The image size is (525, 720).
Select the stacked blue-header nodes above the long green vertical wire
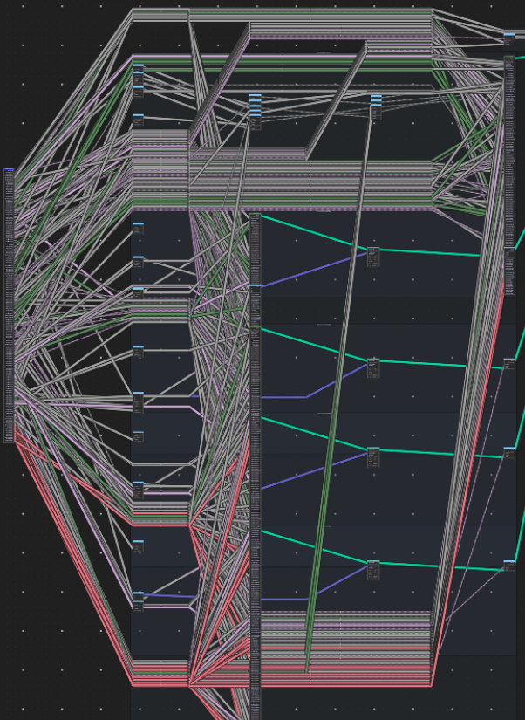click(x=376, y=108)
